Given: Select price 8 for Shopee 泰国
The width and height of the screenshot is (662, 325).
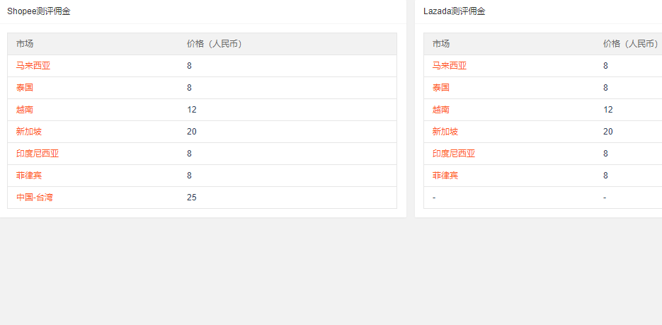Looking at the screenshot, I should (190, 88).
